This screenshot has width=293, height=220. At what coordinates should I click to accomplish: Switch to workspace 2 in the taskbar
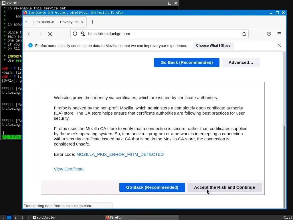15,217
